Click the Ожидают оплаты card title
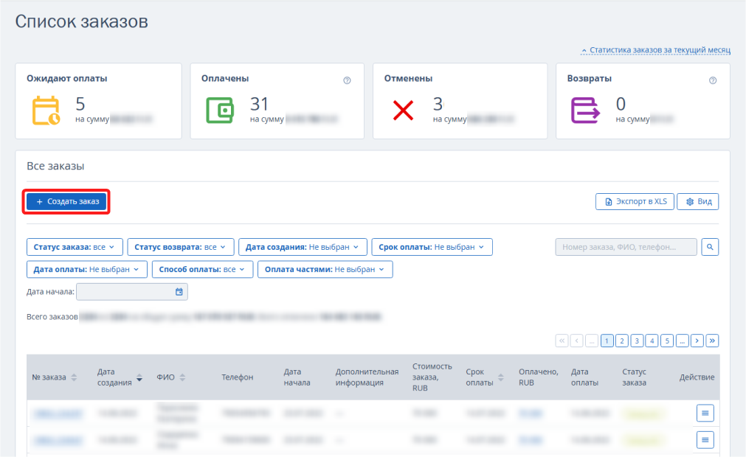This screenshot has width=746, height=457. click(x=67, y=78)
